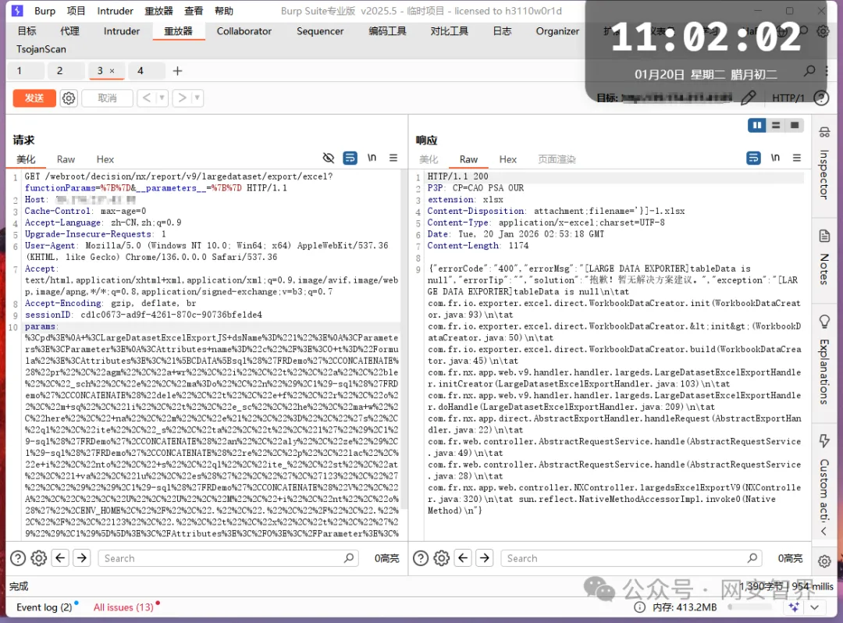Open the Collaborator tab
The width and height of the screenshot is (843, 623).
point(244,31)
